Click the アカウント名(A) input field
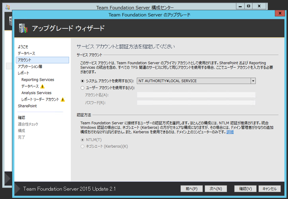288x199 pixels. point(196,95)
